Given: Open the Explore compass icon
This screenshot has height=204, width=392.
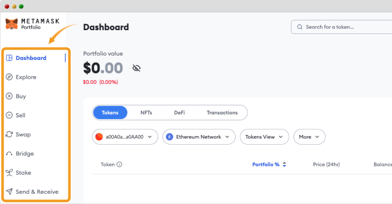Looking at the screenshot, I should point(9,77).
